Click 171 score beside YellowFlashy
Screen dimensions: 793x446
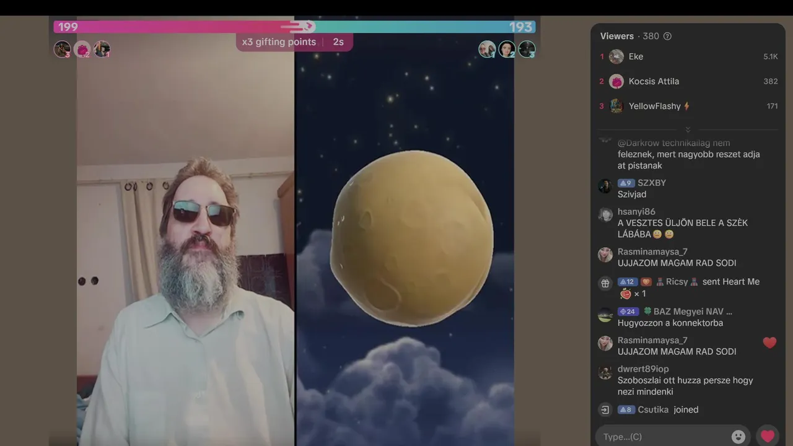pyautogui.click(x=772, y=106)
